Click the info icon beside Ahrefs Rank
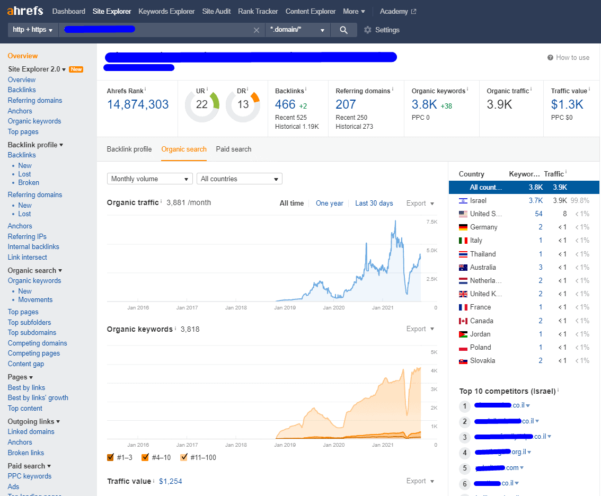 (145, 90)
